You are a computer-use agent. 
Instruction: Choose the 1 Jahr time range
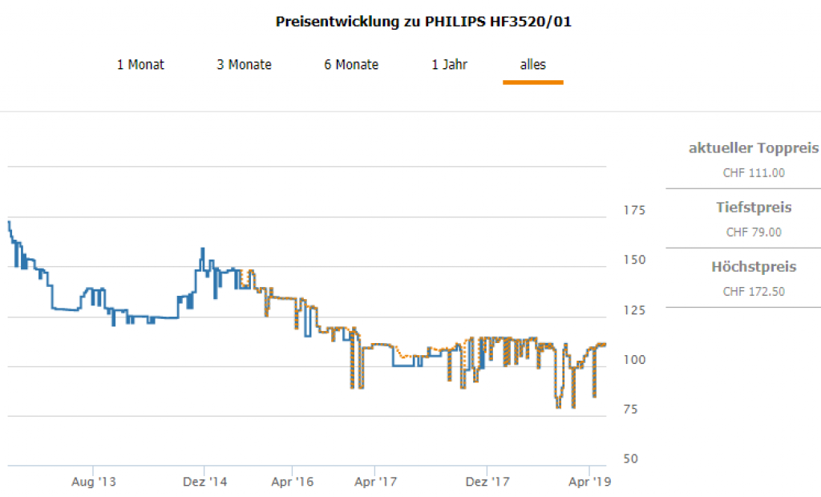[x=449, y=65]
